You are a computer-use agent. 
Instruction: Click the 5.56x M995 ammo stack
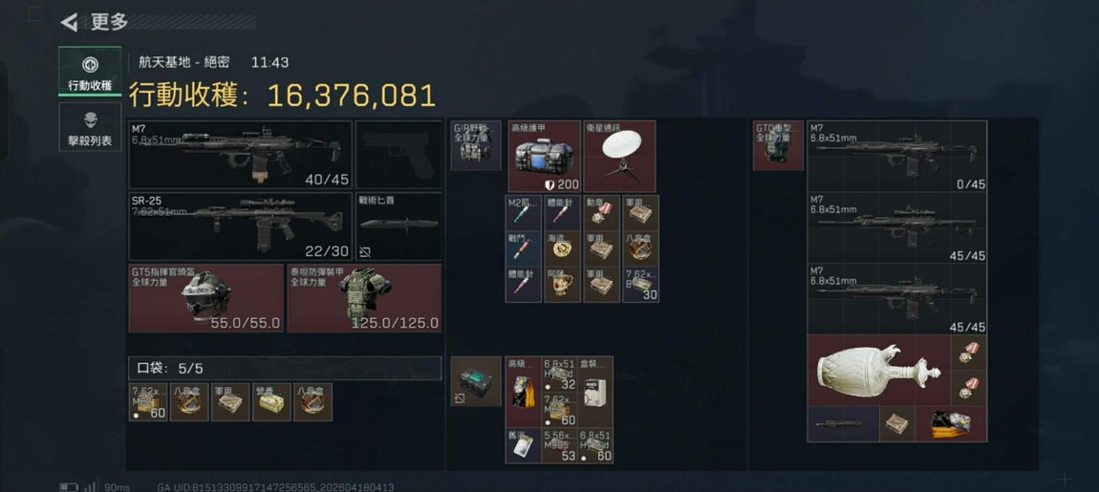click(x=560, y=446)
